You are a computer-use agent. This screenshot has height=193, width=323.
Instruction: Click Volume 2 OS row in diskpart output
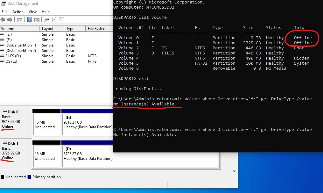211,48
